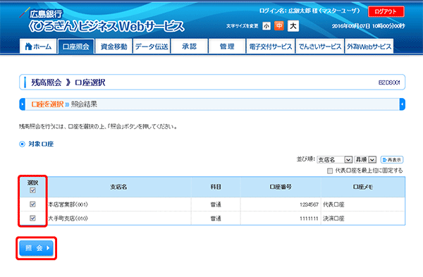Open the 支店名 sort-by dropdown
The width and height of the screenshot is (423, 277).
pos(334,160)
